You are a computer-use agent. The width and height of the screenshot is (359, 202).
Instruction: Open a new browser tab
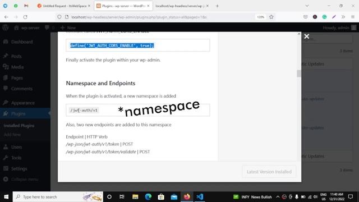click(217, 6)
